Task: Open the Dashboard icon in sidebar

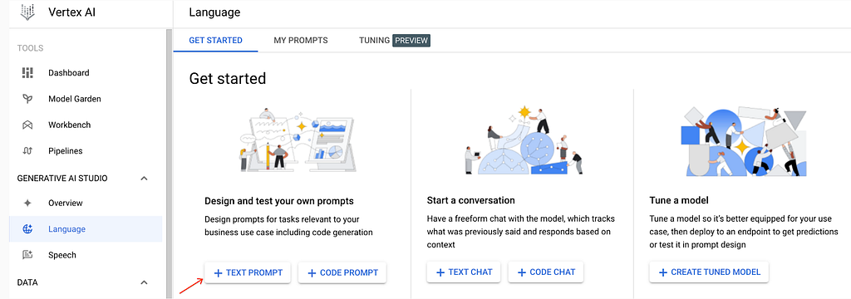Action: click(x=27, y=73)
